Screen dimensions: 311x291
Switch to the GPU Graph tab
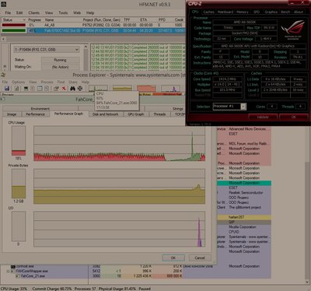tap(136, 114)
